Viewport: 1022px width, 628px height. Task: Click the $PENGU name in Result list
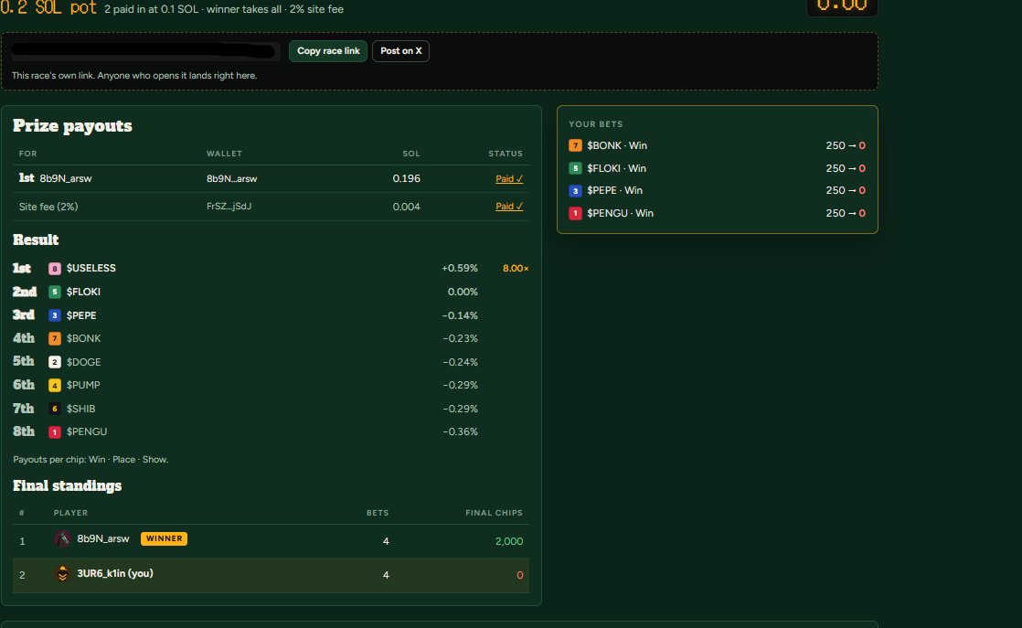pos(87,431)
